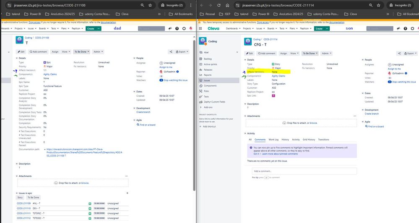Open the help icon in the CODE-211108 window
Screen dimensions: 419x223
(177, 28)
